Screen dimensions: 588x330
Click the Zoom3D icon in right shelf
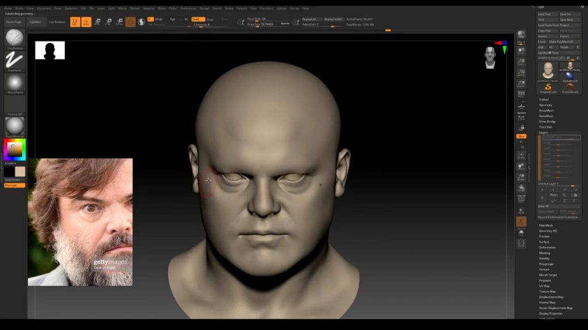pyautogui.click(x=521, y=177)
